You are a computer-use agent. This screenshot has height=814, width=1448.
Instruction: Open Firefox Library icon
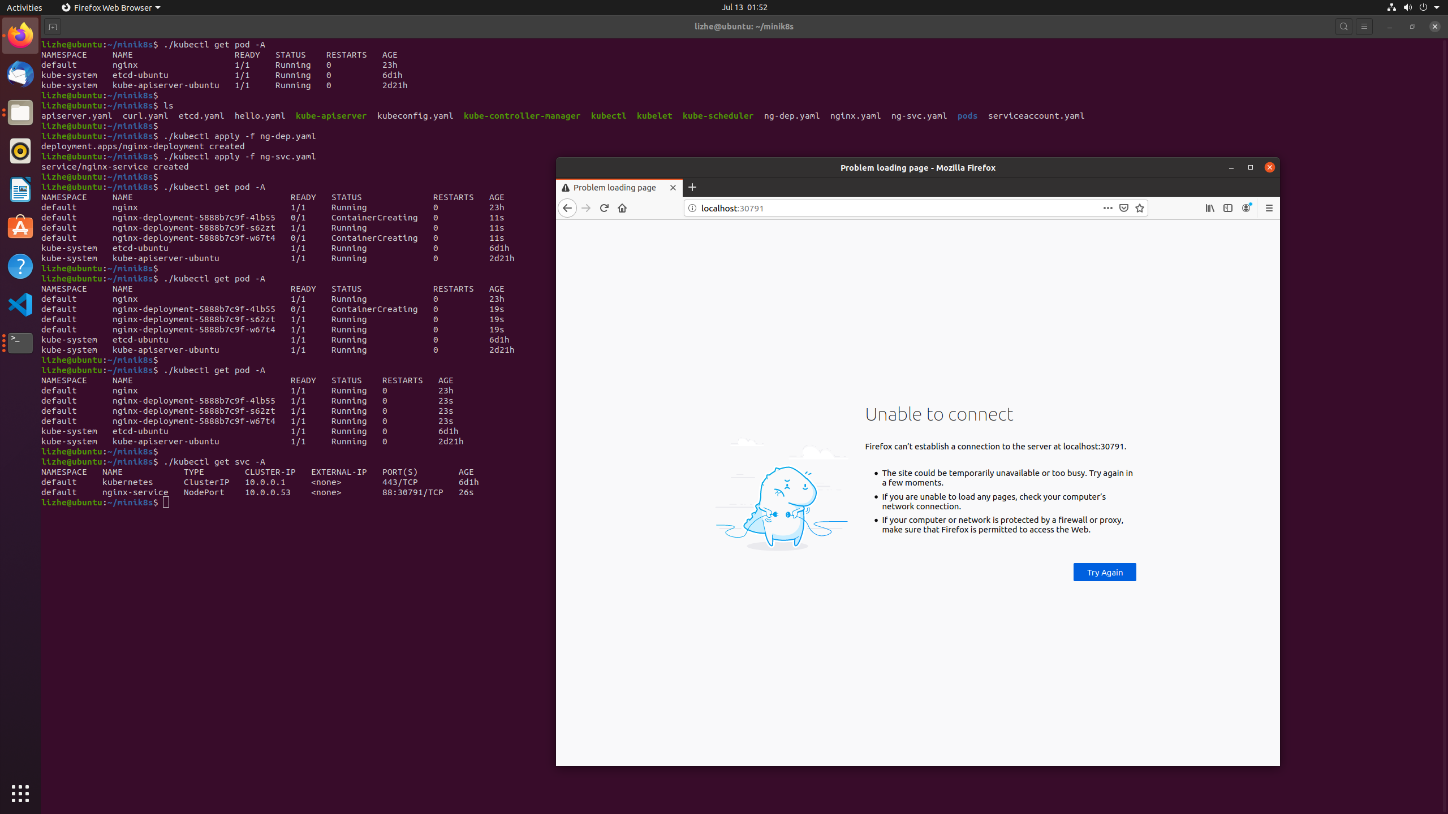(1210, 208)
